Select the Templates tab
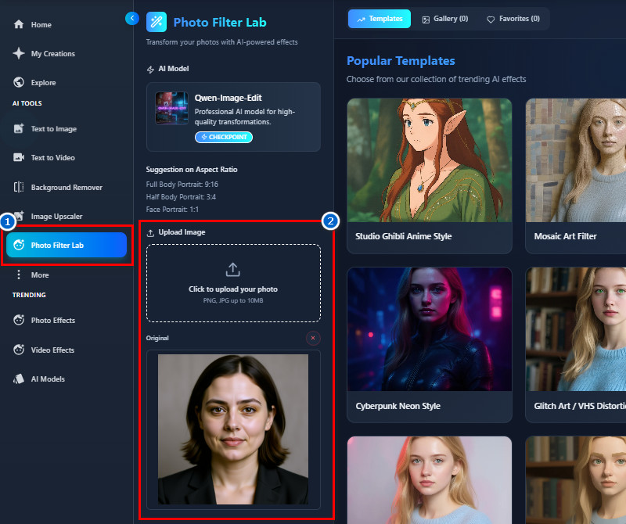Screen dimensions: 626x524 pyautogui.click(x=380, y=19)
